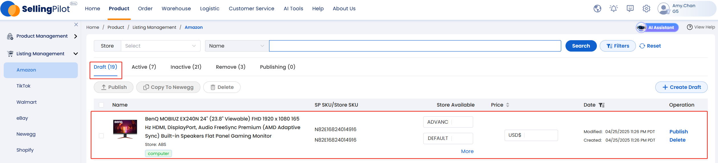Expand Product Management chevron

point(76,36)
